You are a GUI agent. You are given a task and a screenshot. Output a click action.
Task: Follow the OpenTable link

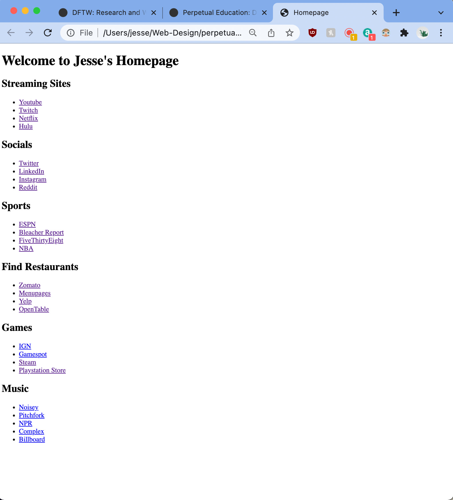point(34,309)
